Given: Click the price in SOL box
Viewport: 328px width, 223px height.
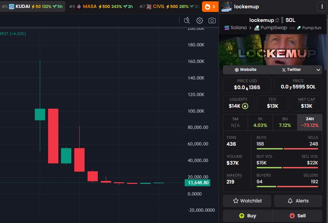Looking at the screenshot, I should click(x=298, y=84).
